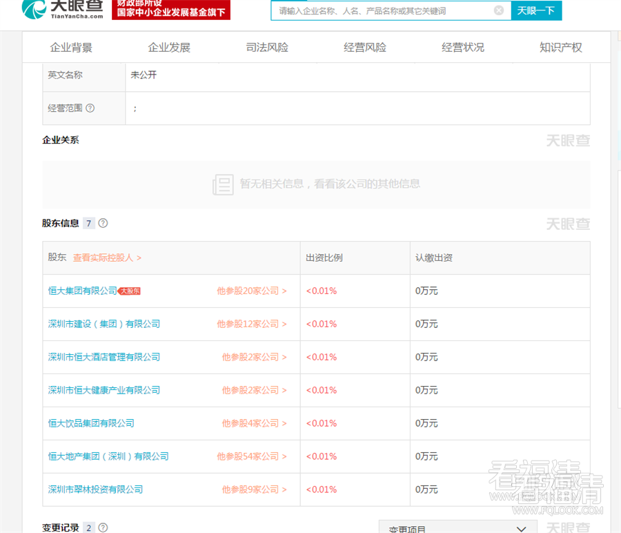621x533 pixels.
Task: Select 0万元 in the 深圳市翠林投资 row
Action: (426, 490)
